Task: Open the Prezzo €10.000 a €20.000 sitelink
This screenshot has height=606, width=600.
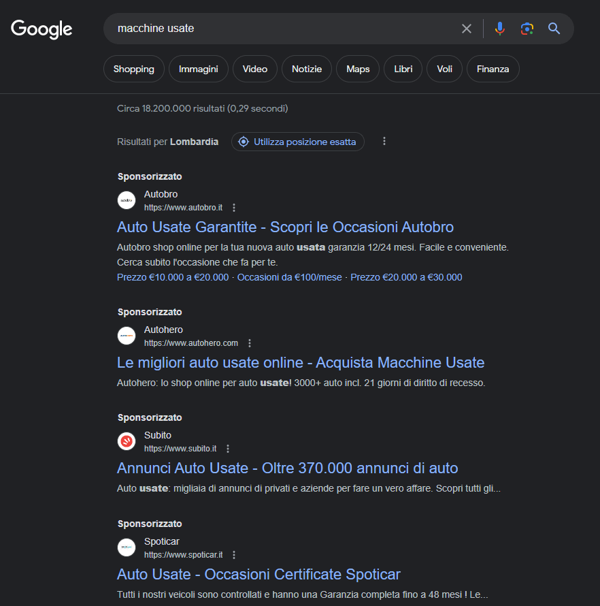Action: 173,277
